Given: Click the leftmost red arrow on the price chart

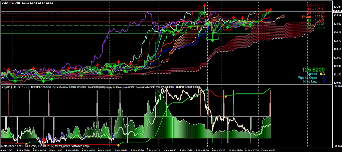Looking at the screenshot, I should (9, 69).
